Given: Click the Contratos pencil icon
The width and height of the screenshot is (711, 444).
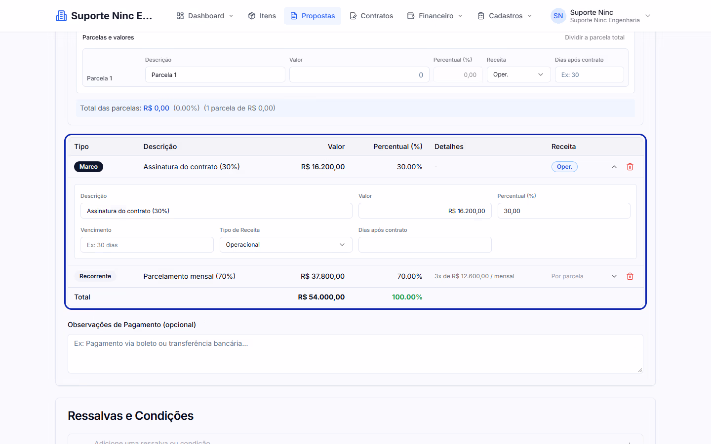Looking at the screenshot, I should [353, 16].
